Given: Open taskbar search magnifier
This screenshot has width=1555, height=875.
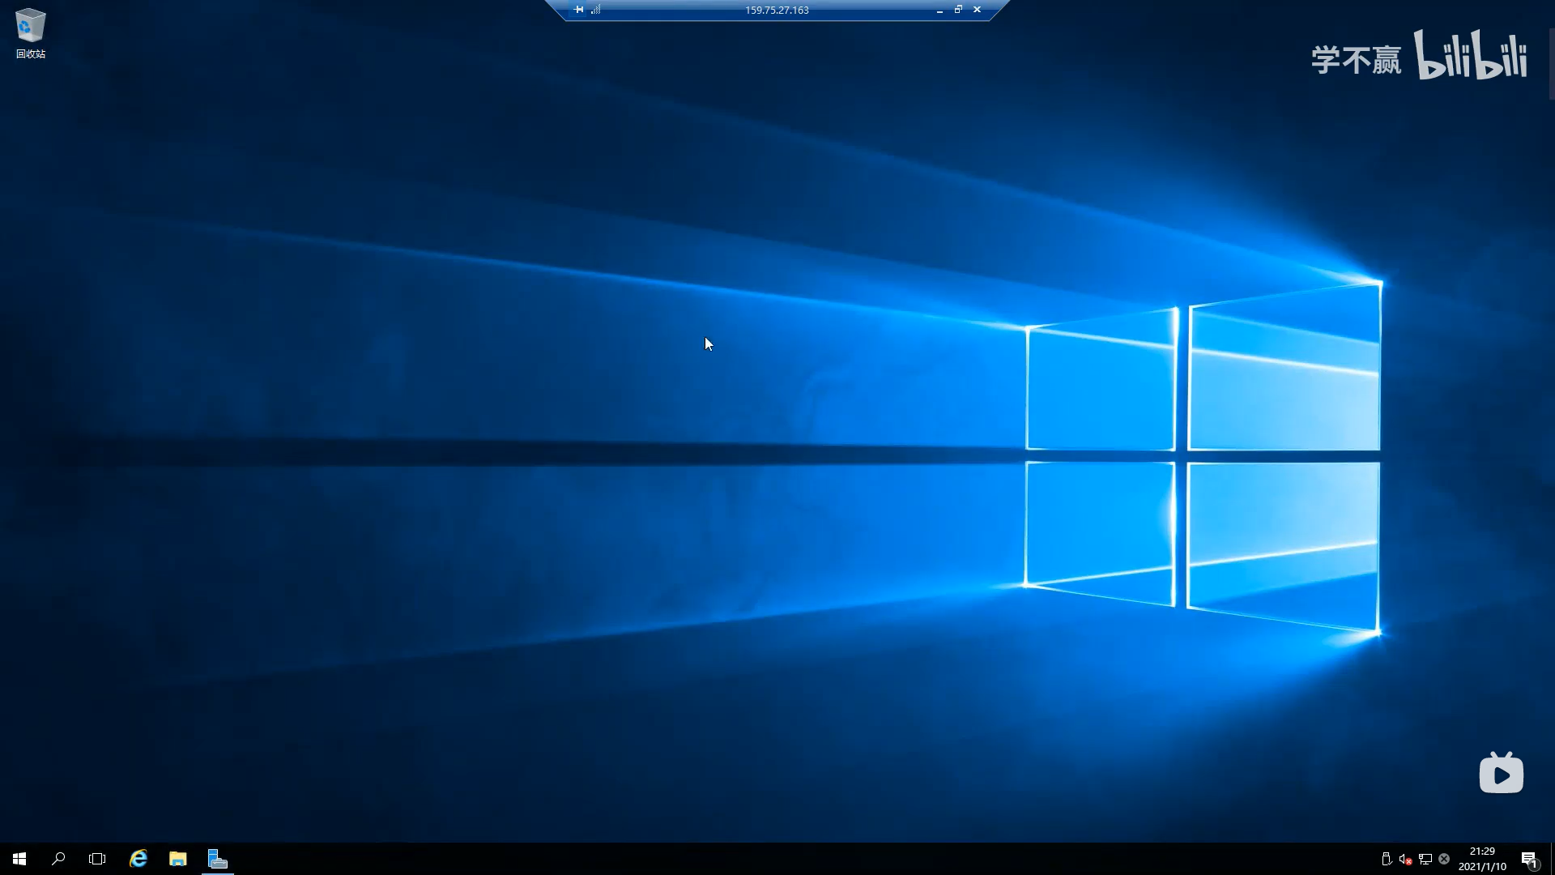Looking at the screenshot, I should coord(58,859).
